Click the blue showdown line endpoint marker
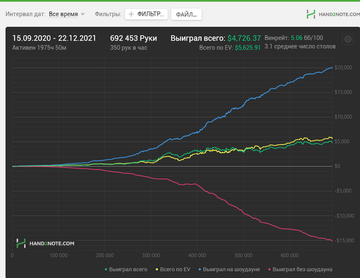This screenshot has width=360, height=278. tap(332, 68)
